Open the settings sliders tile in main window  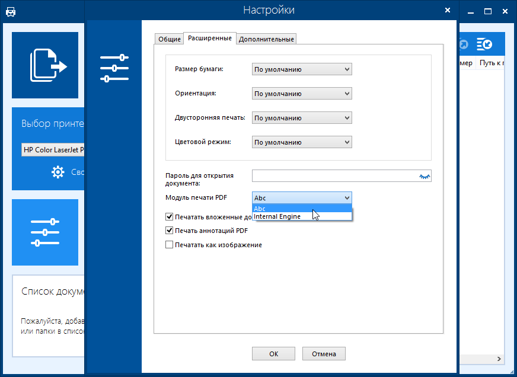tap(45, 232)
